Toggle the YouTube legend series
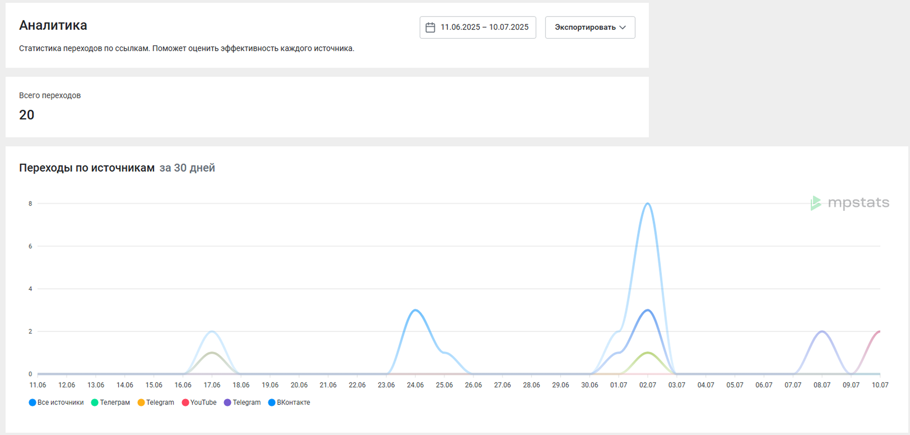 199,402
